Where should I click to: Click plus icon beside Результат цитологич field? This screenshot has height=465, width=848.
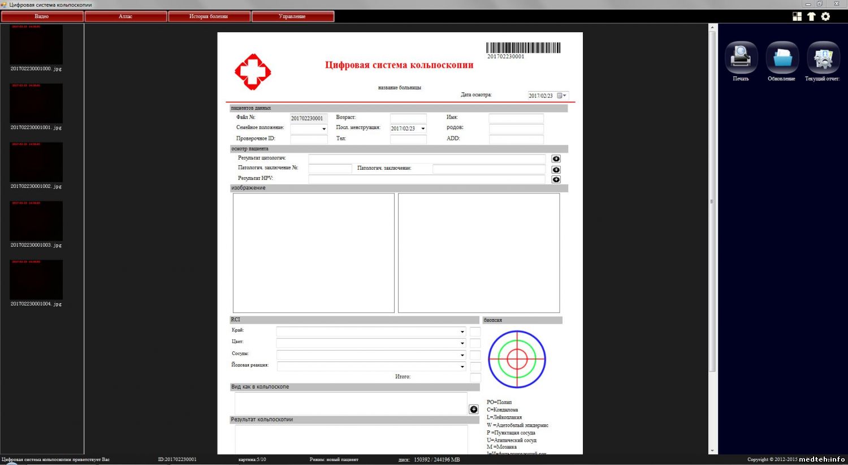click(556, 159)
